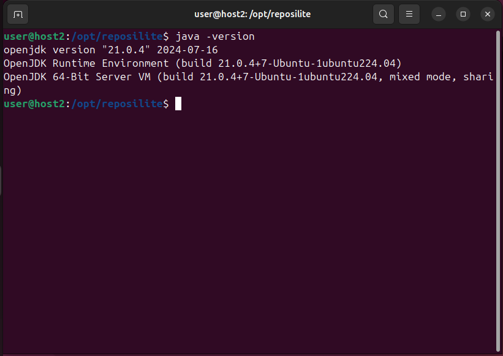Click the "OpenJDK 64-Bit Server VM" output line
The image size is (503, 356).
[x=248, y=77]
